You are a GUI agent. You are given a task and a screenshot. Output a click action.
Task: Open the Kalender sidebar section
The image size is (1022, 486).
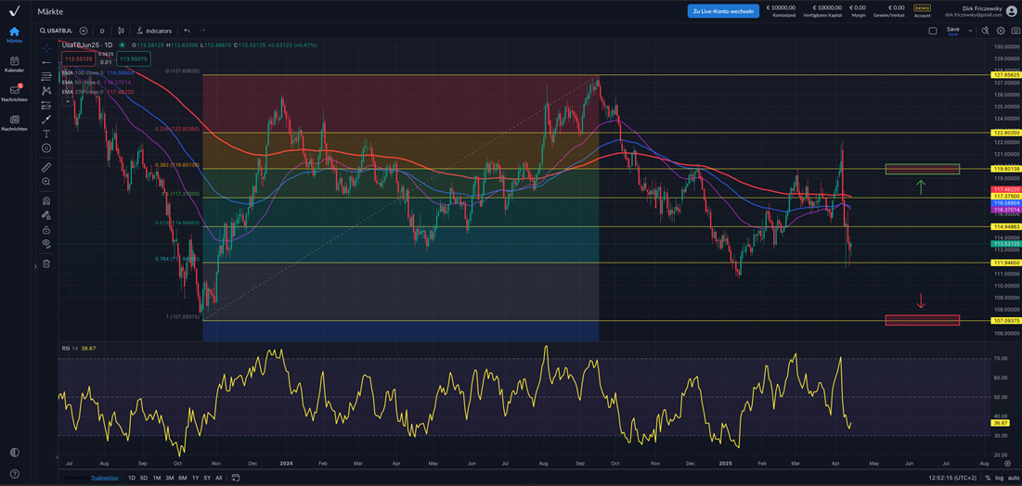click(14, 64)
